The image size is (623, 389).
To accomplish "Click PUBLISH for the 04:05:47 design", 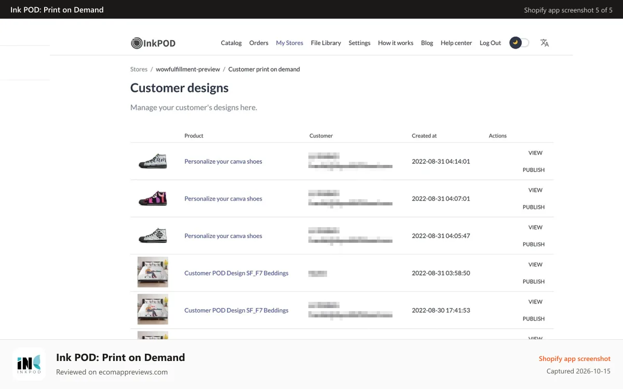I will click(x=534, y=244).
